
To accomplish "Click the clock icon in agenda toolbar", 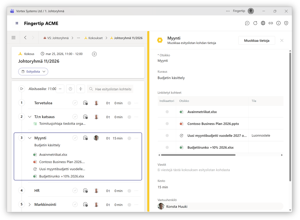I will (70, 89).
